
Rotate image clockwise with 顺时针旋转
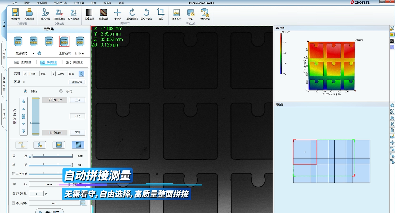[x=132, y=13]
